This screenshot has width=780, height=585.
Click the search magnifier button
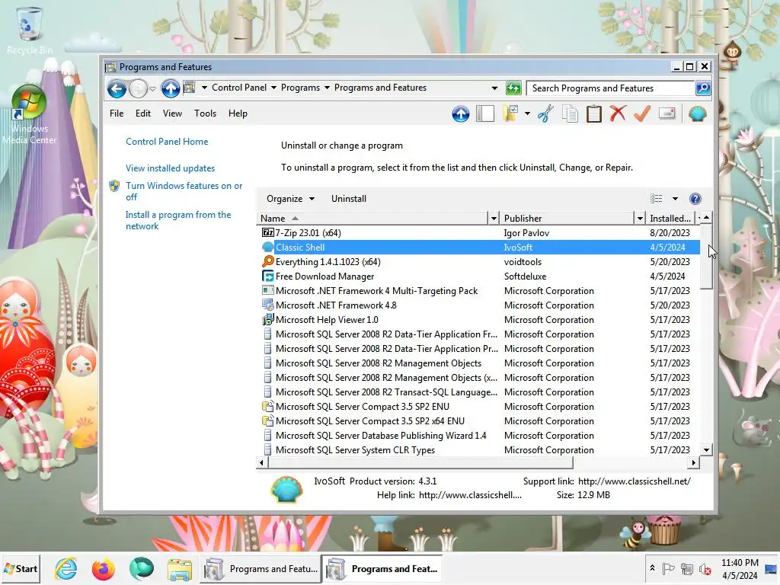(x=703, y=88)
